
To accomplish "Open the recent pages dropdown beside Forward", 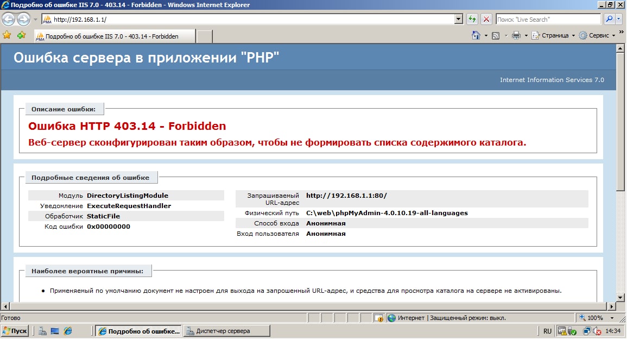I will [35, 19].
